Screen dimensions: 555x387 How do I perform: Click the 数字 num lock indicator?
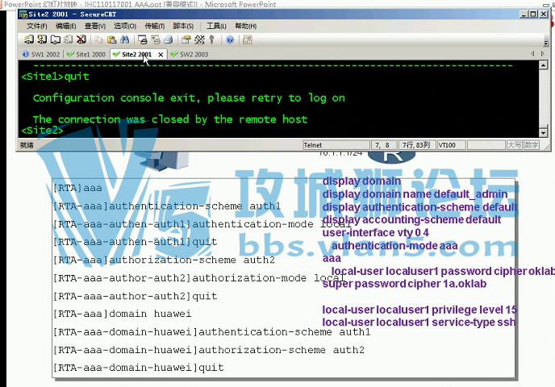point(532,145)
